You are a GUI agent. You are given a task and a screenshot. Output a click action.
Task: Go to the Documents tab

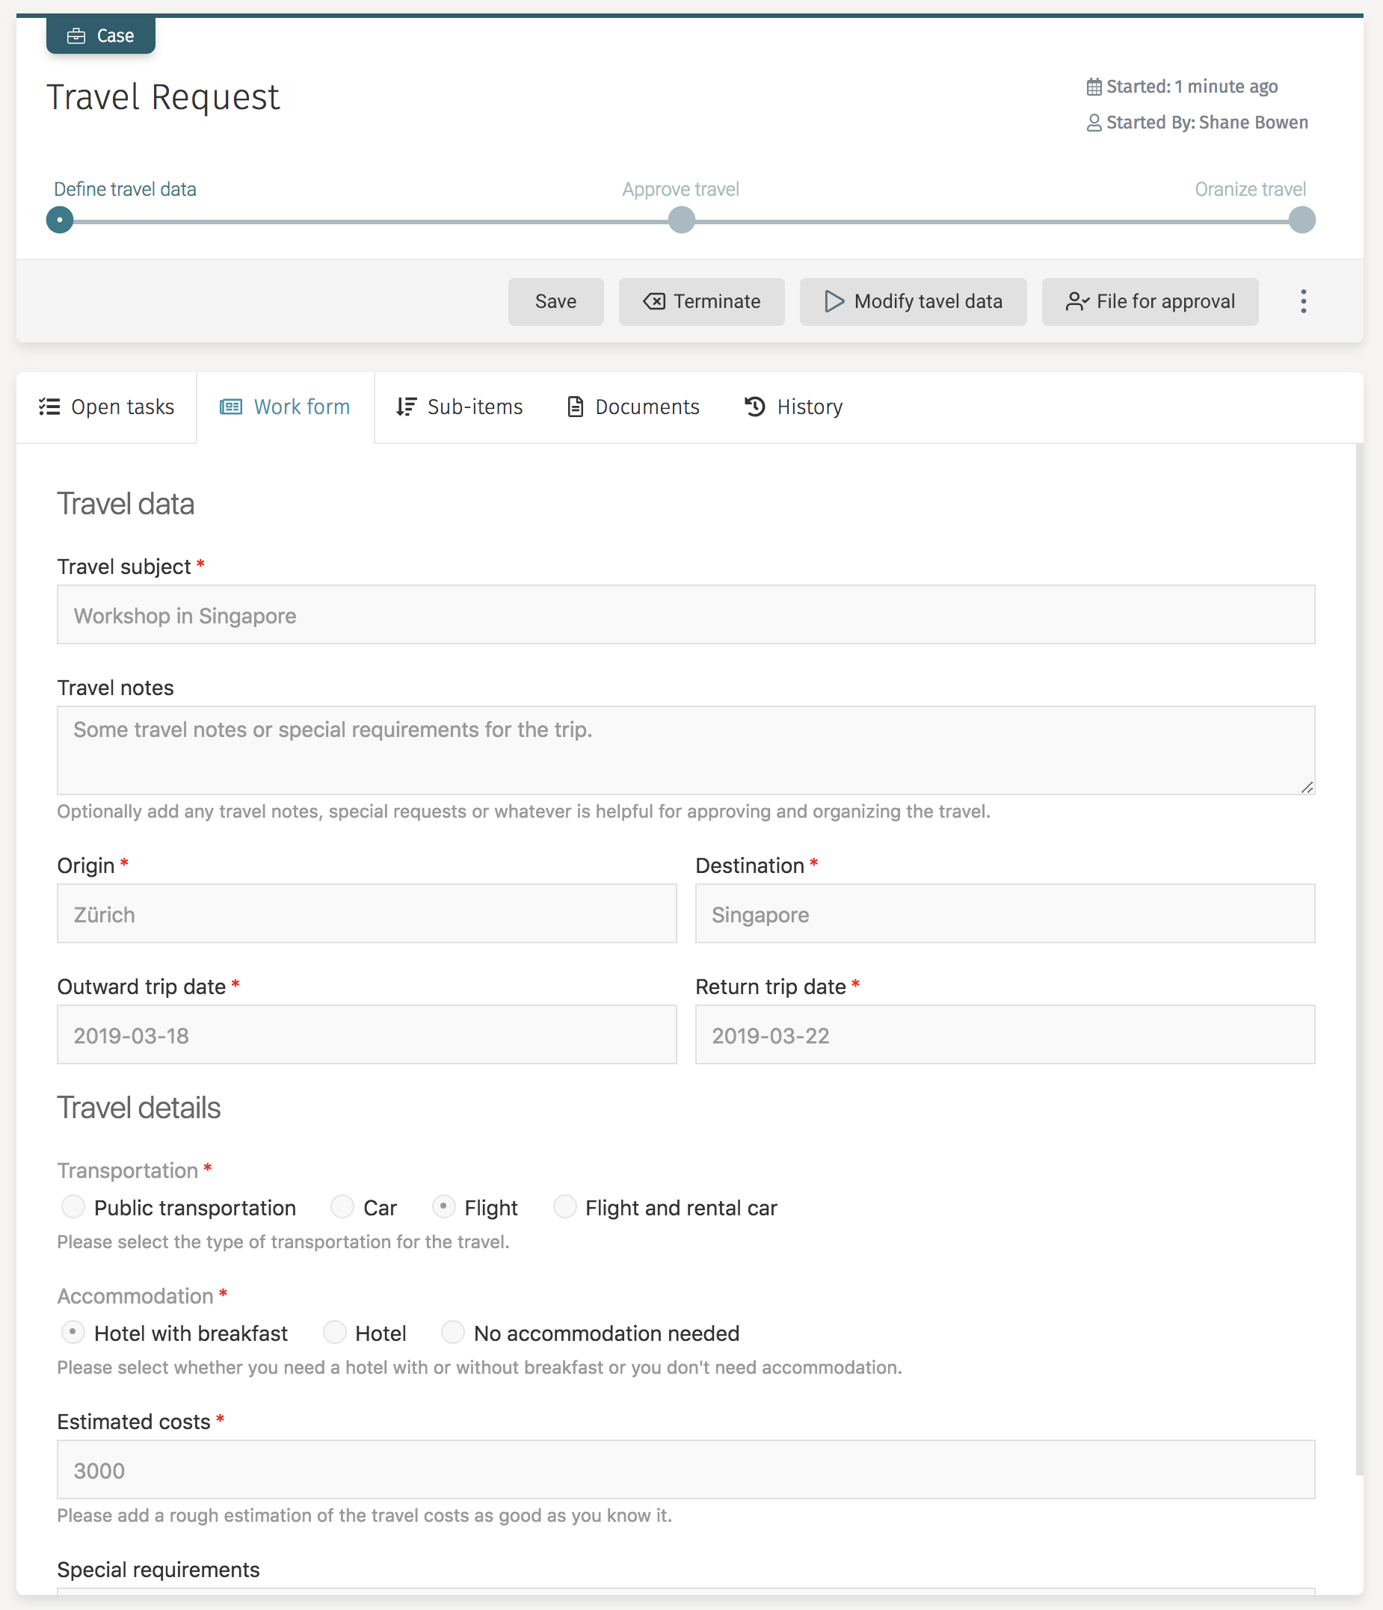click(x=632, y=407)
